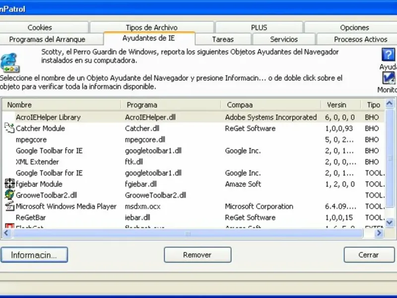Click the mpegcore.dll program cell
The height and width of the screenshot is (298, 397).
click(145, 140)
